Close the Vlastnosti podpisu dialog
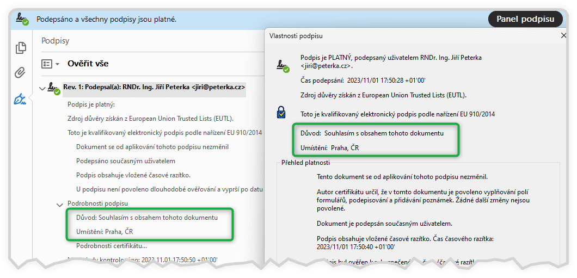This screenshot has height=278, width=577. point(563,36)
